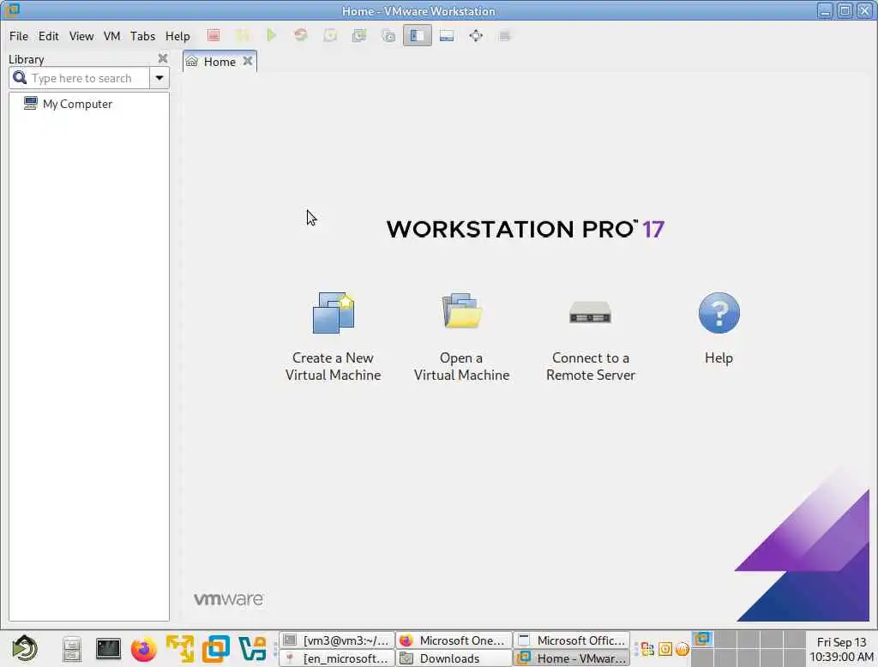Click the teal-orange VMware launcher icon
The width and height of the screenshot is (878, 667).
(x=252, y=649)
